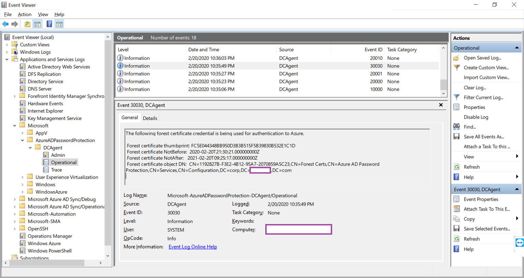524x278 pixels.
Task: Switch to the Details tab
Action: pos(150,118)
